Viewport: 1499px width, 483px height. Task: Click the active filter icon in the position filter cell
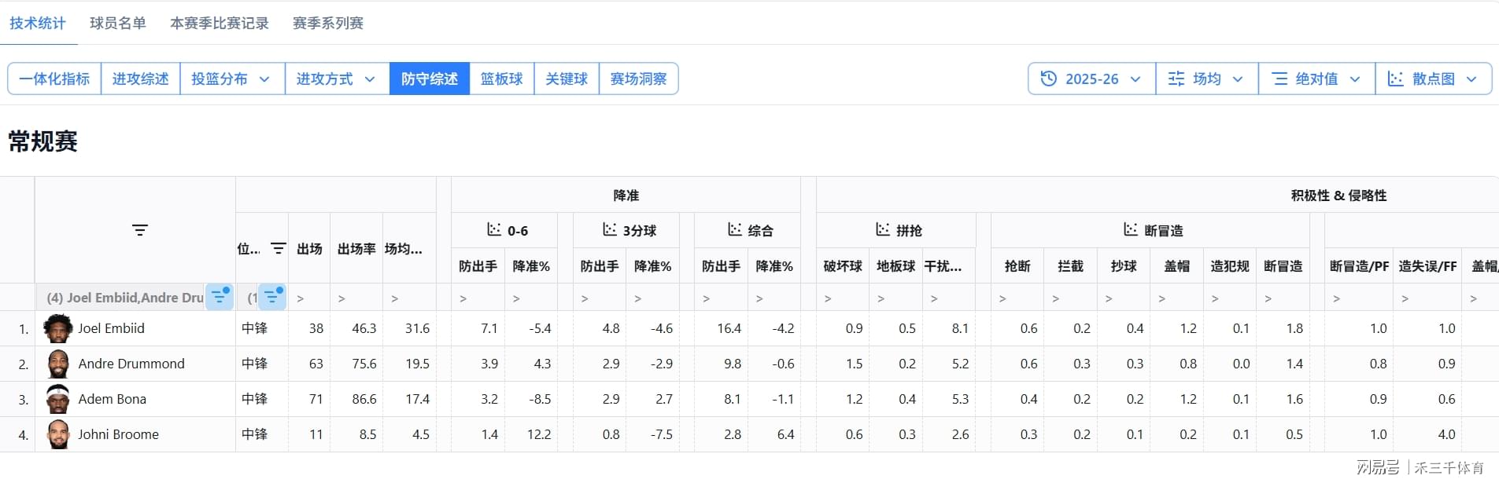[x=273, y=297]
